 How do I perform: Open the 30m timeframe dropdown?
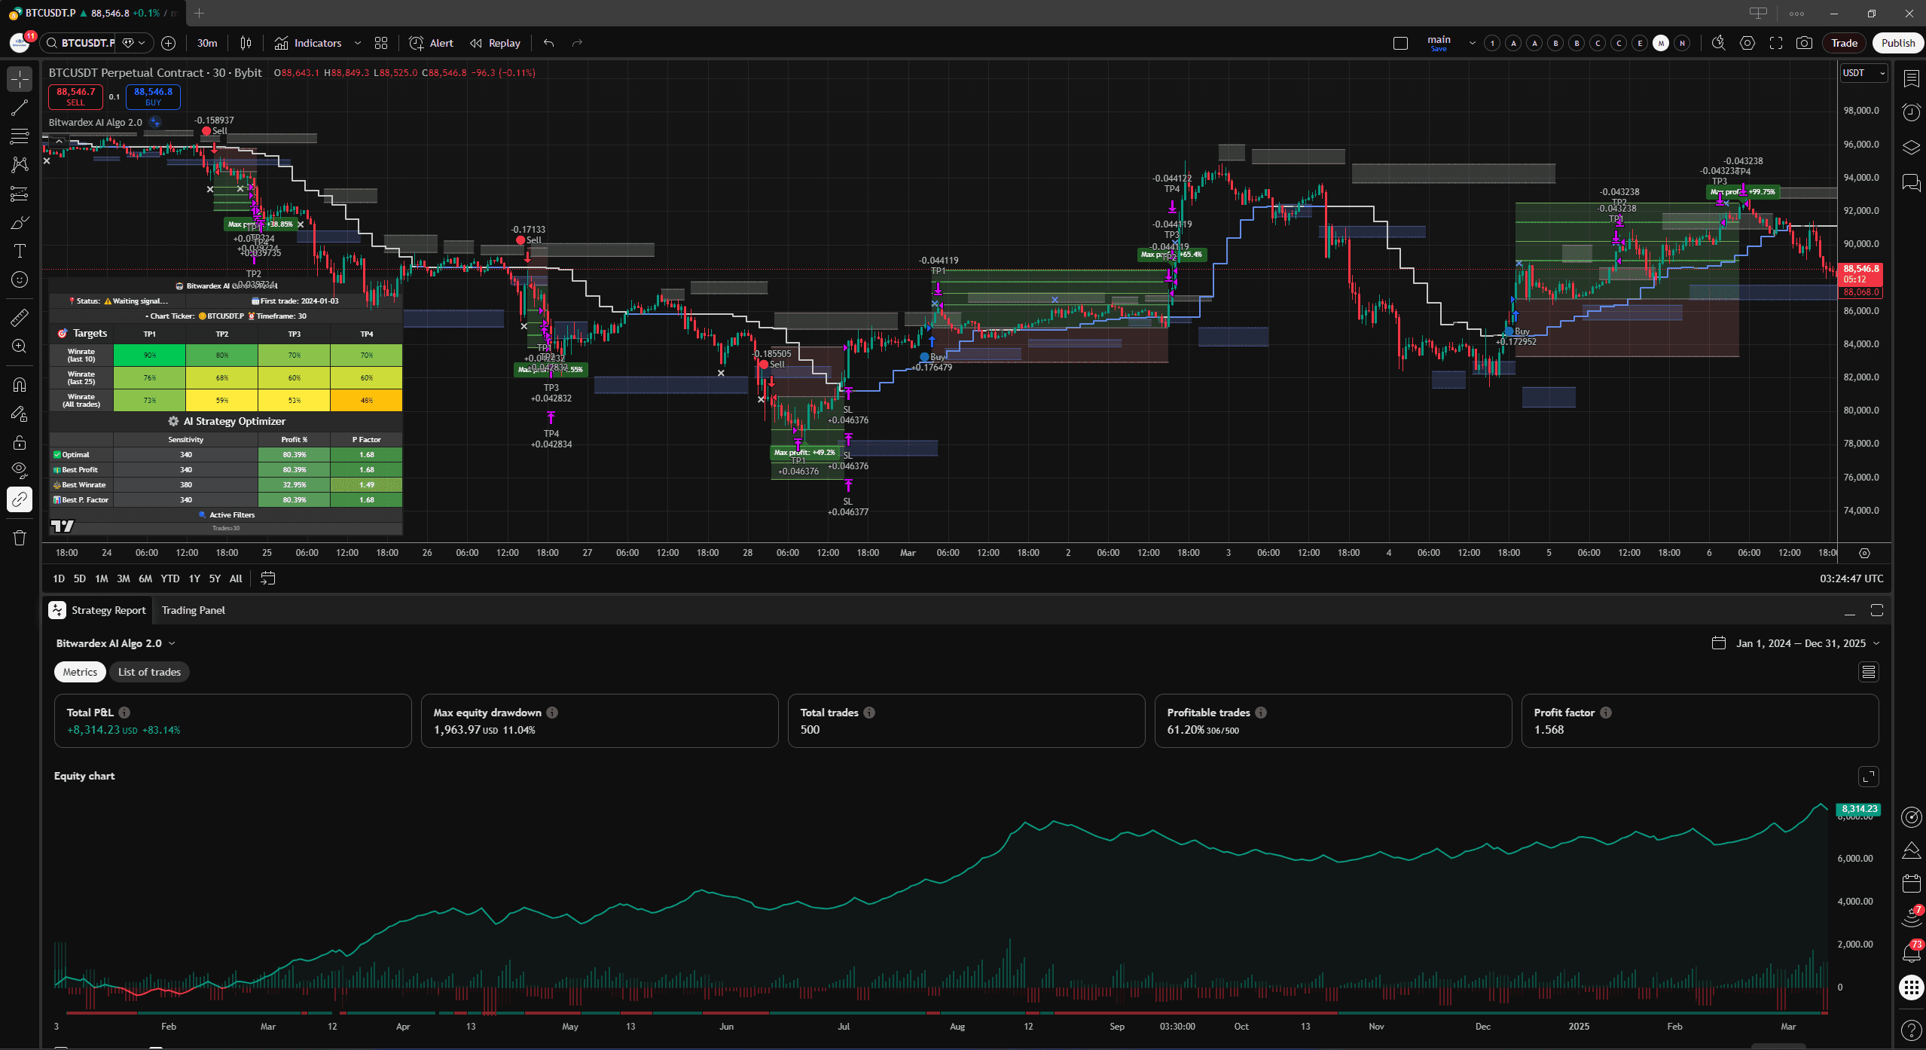coord(207,43)
